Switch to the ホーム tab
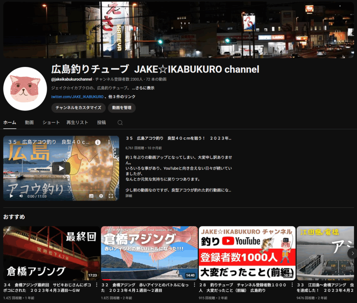357x303 pixels. click(x=10, y=122)
